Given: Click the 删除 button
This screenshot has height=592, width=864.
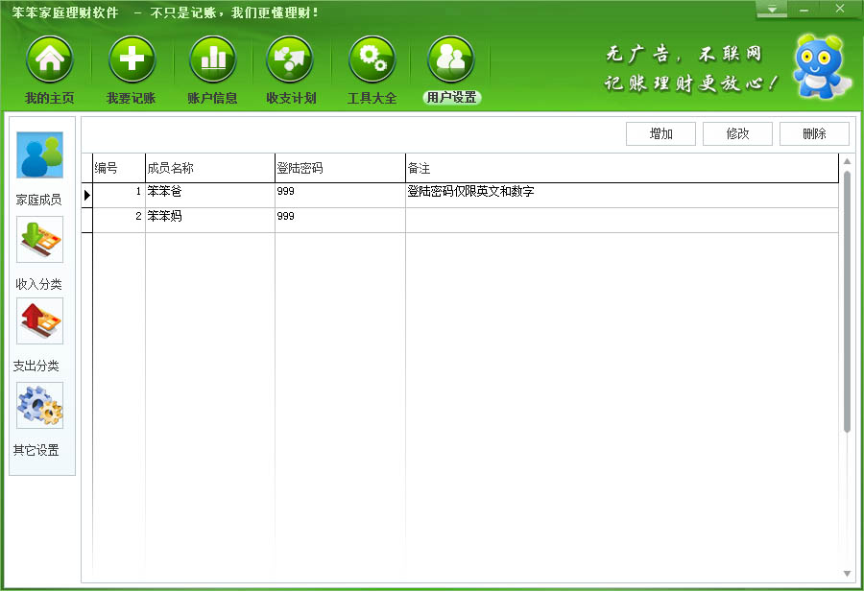Looking at the screenshot, I should 814,133.
